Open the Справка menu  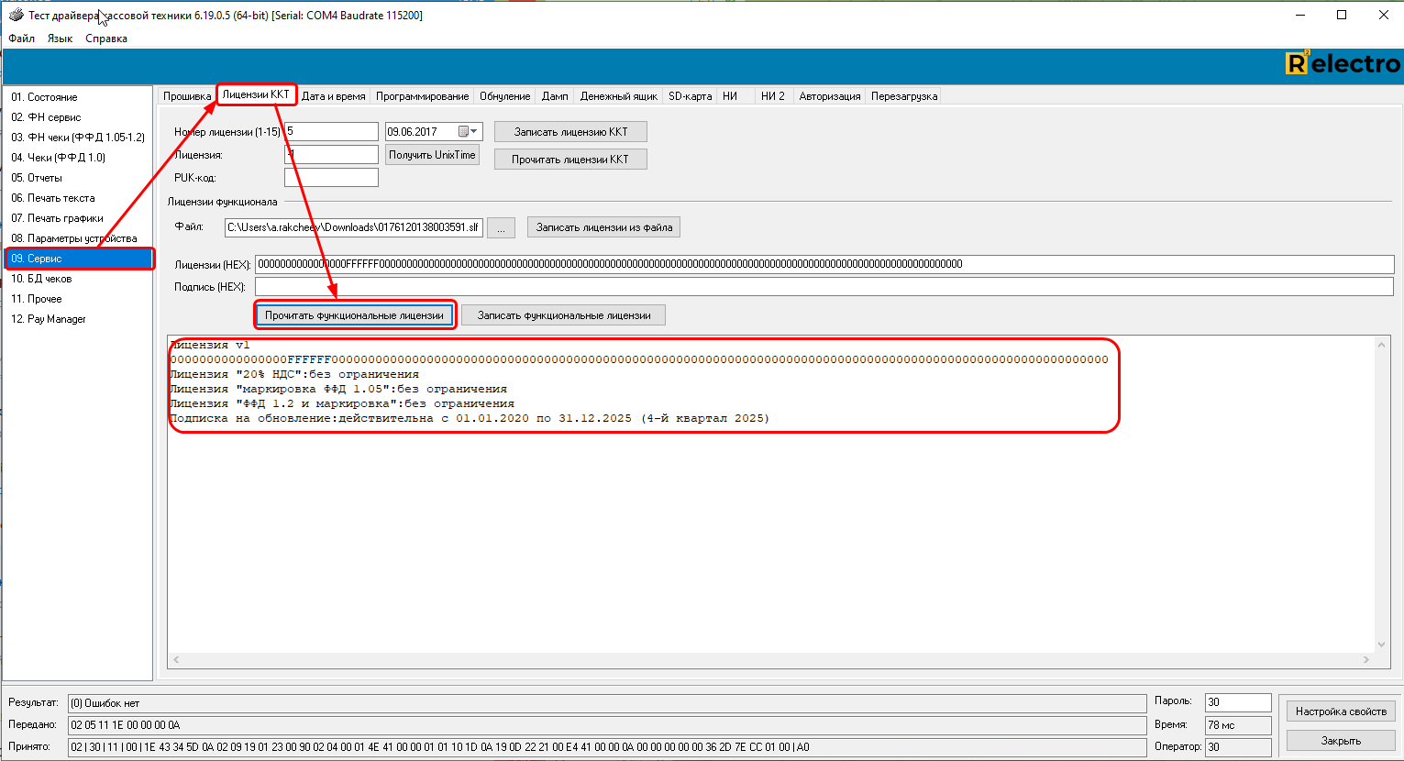[x=106, y=39]
